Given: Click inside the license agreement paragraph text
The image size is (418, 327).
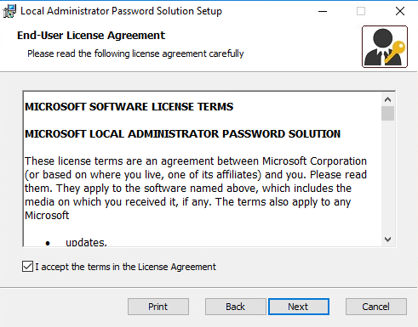Looking at the screenshot, I should coord(196,189).
